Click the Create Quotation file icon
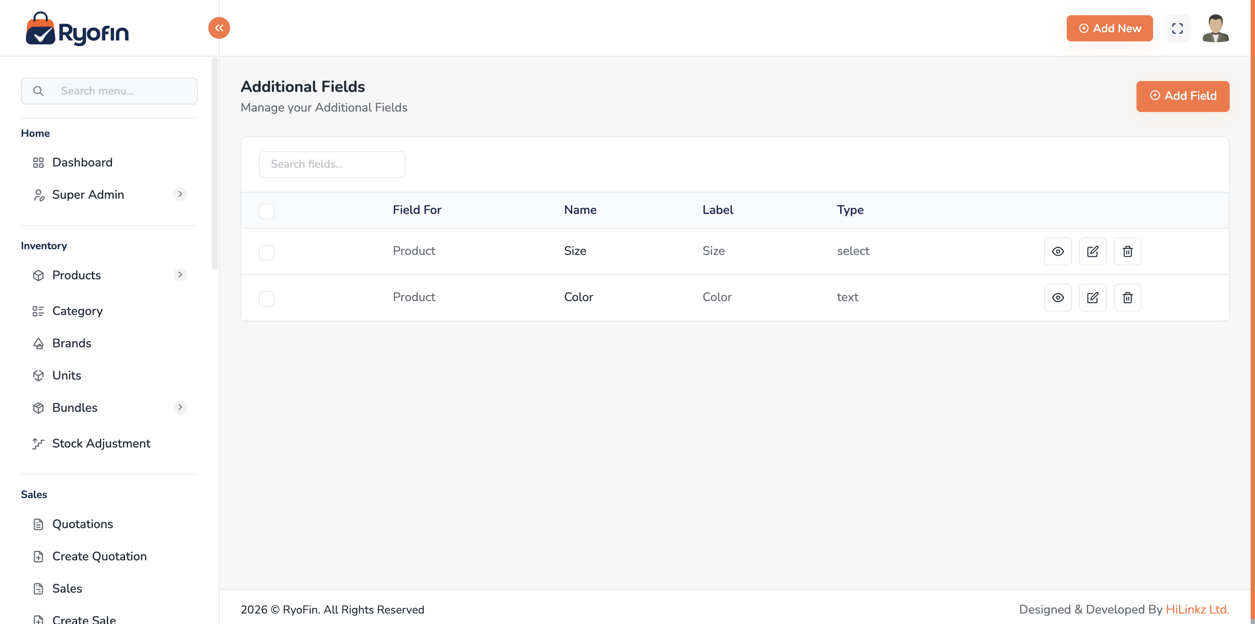 pos(38,556)
